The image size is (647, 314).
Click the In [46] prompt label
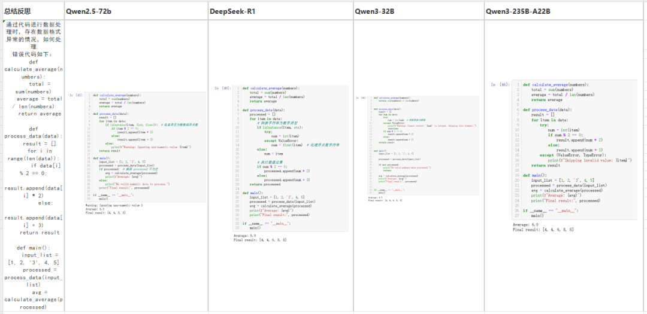[x=500, y=85]
